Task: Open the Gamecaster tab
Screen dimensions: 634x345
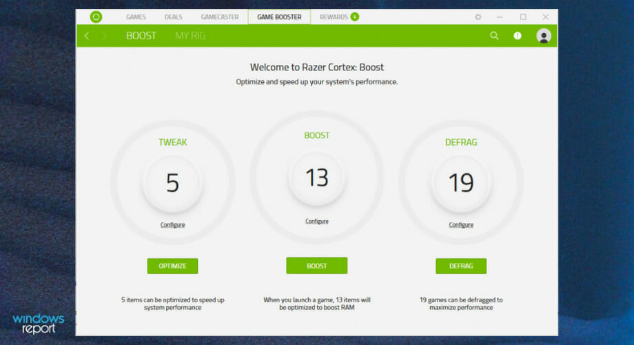Action: pos(220,17)
